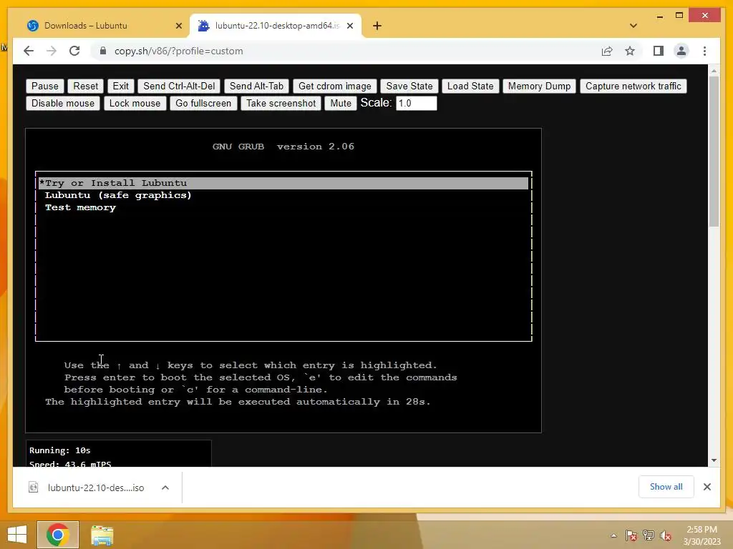
Task: Show all downloads
Action: pos(666,487)
